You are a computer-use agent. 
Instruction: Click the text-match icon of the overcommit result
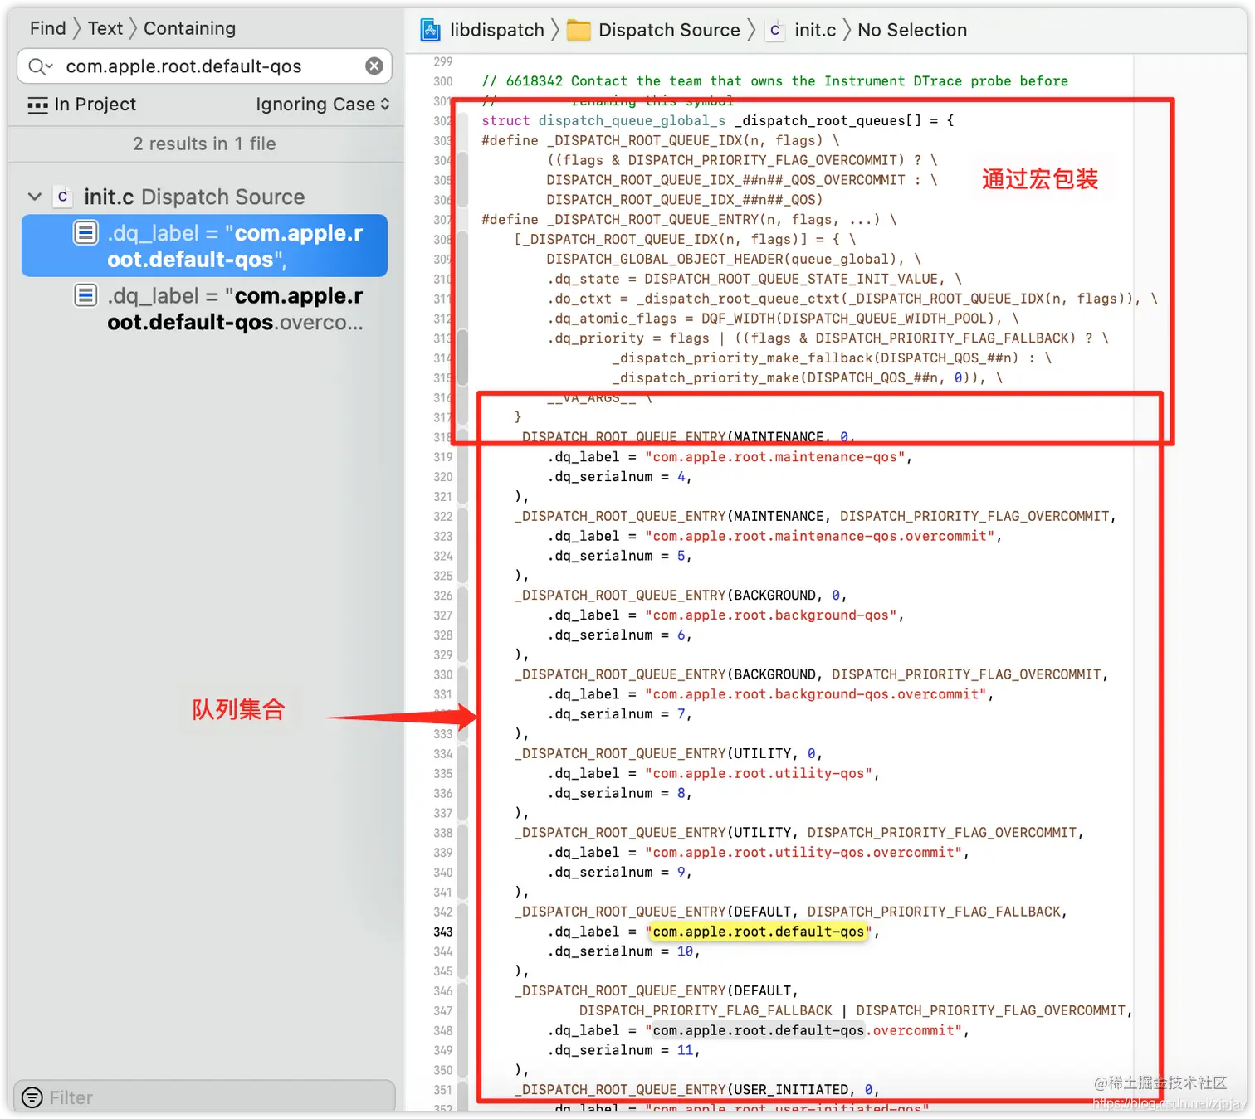(x=86, y=295)
